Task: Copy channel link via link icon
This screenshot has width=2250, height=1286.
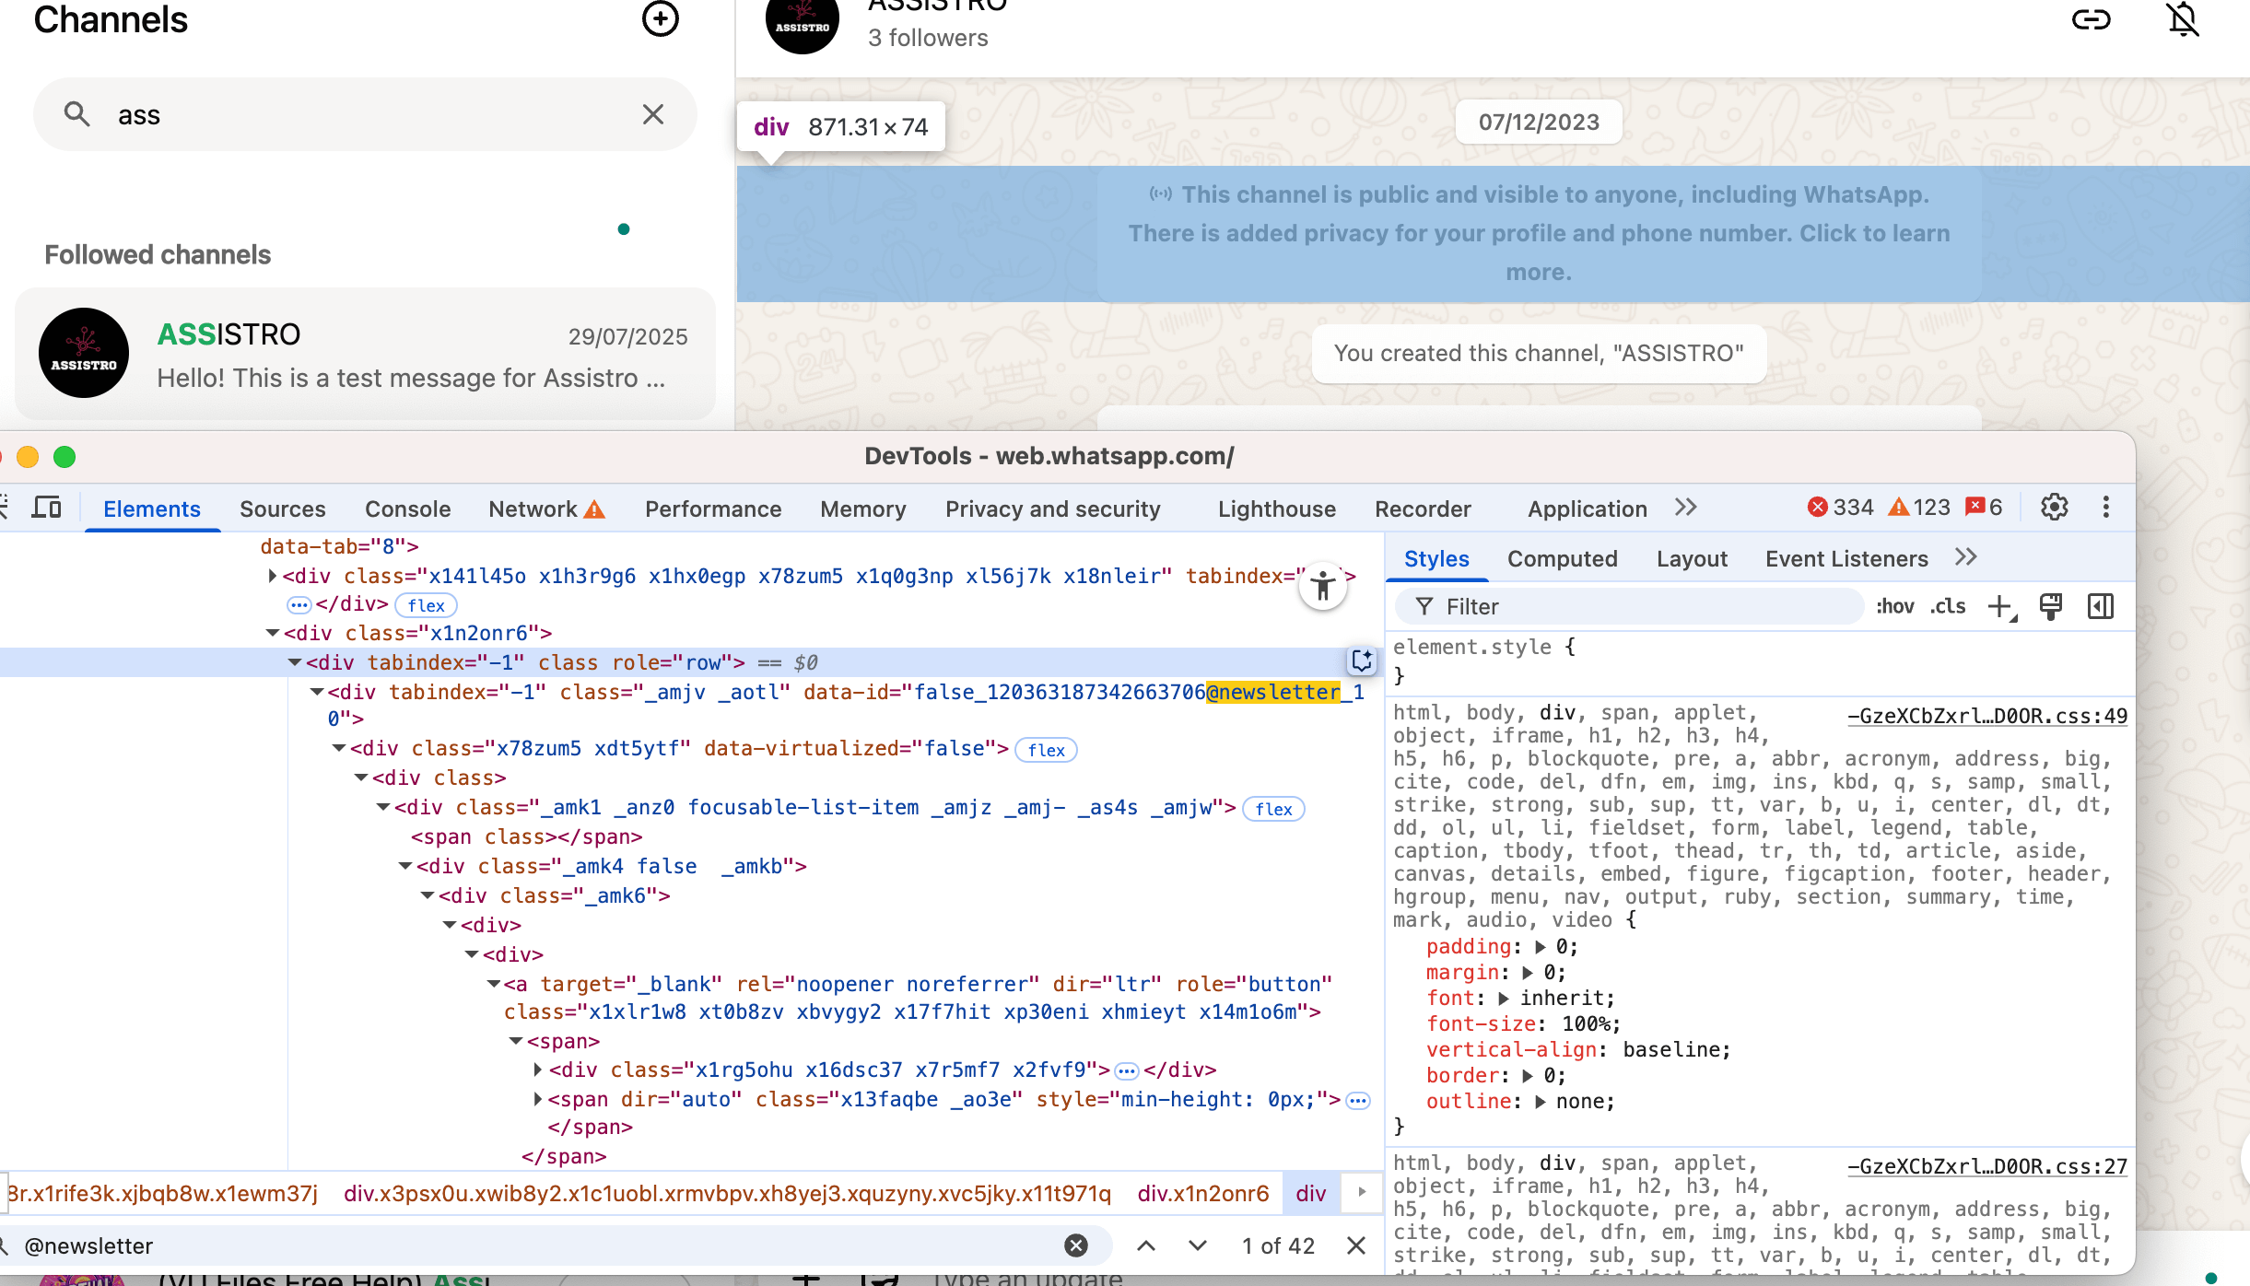Action: point(2091,19)
